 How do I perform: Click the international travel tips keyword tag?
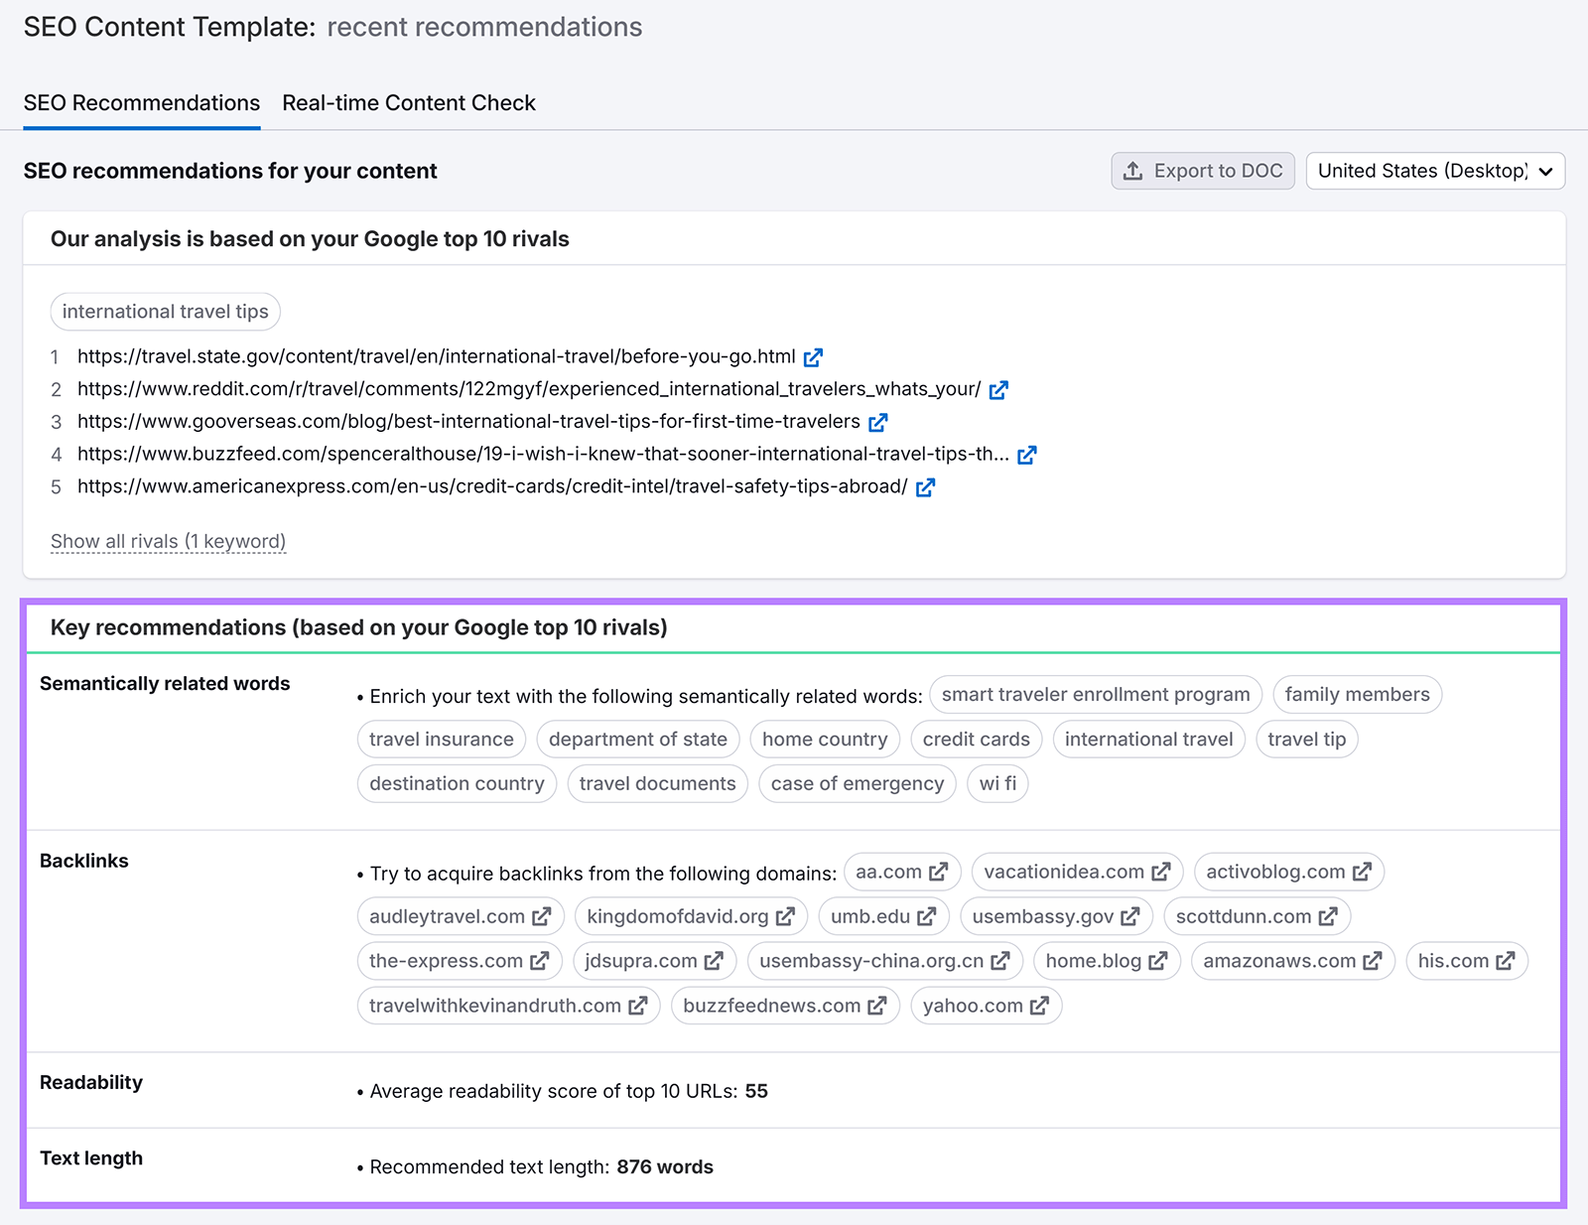(165, 312)
